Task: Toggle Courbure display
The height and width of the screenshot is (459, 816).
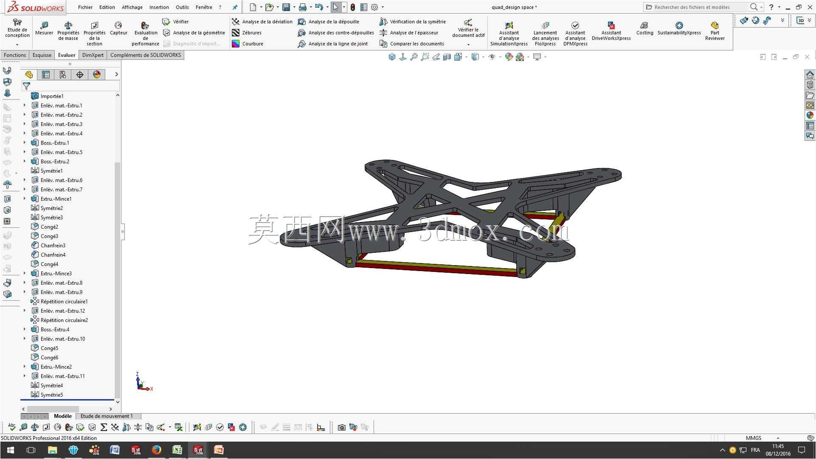Action: point(248,44)
